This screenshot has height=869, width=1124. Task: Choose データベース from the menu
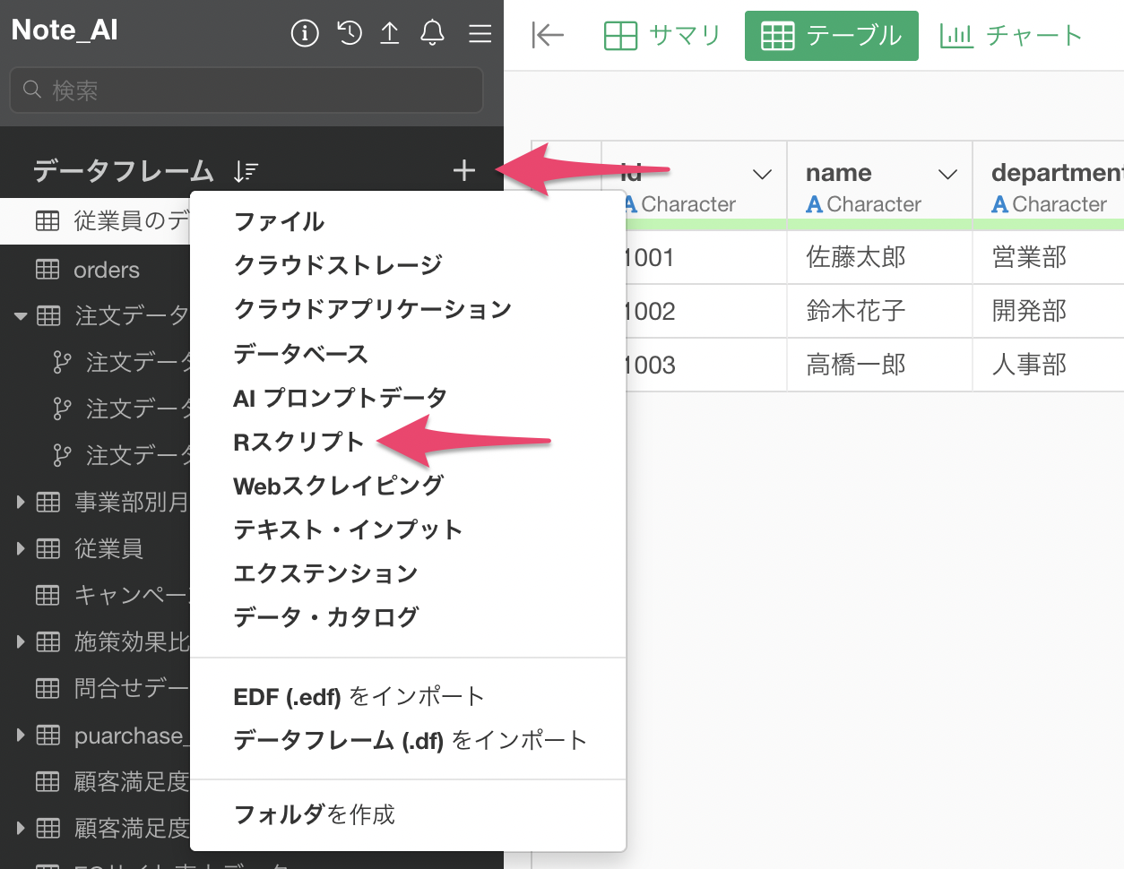point(300,354)
